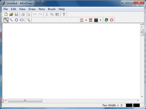Click the blank drawing canvas
Image resolution: width=146 pixels, height=109 pixels.
(71, 61)
